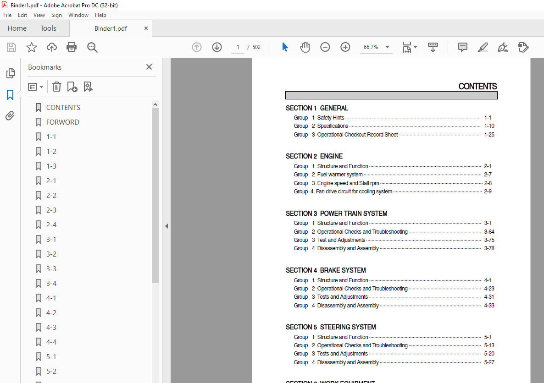
Task: Activate the Hand pan tool
Action: click(x=305, y=47)
